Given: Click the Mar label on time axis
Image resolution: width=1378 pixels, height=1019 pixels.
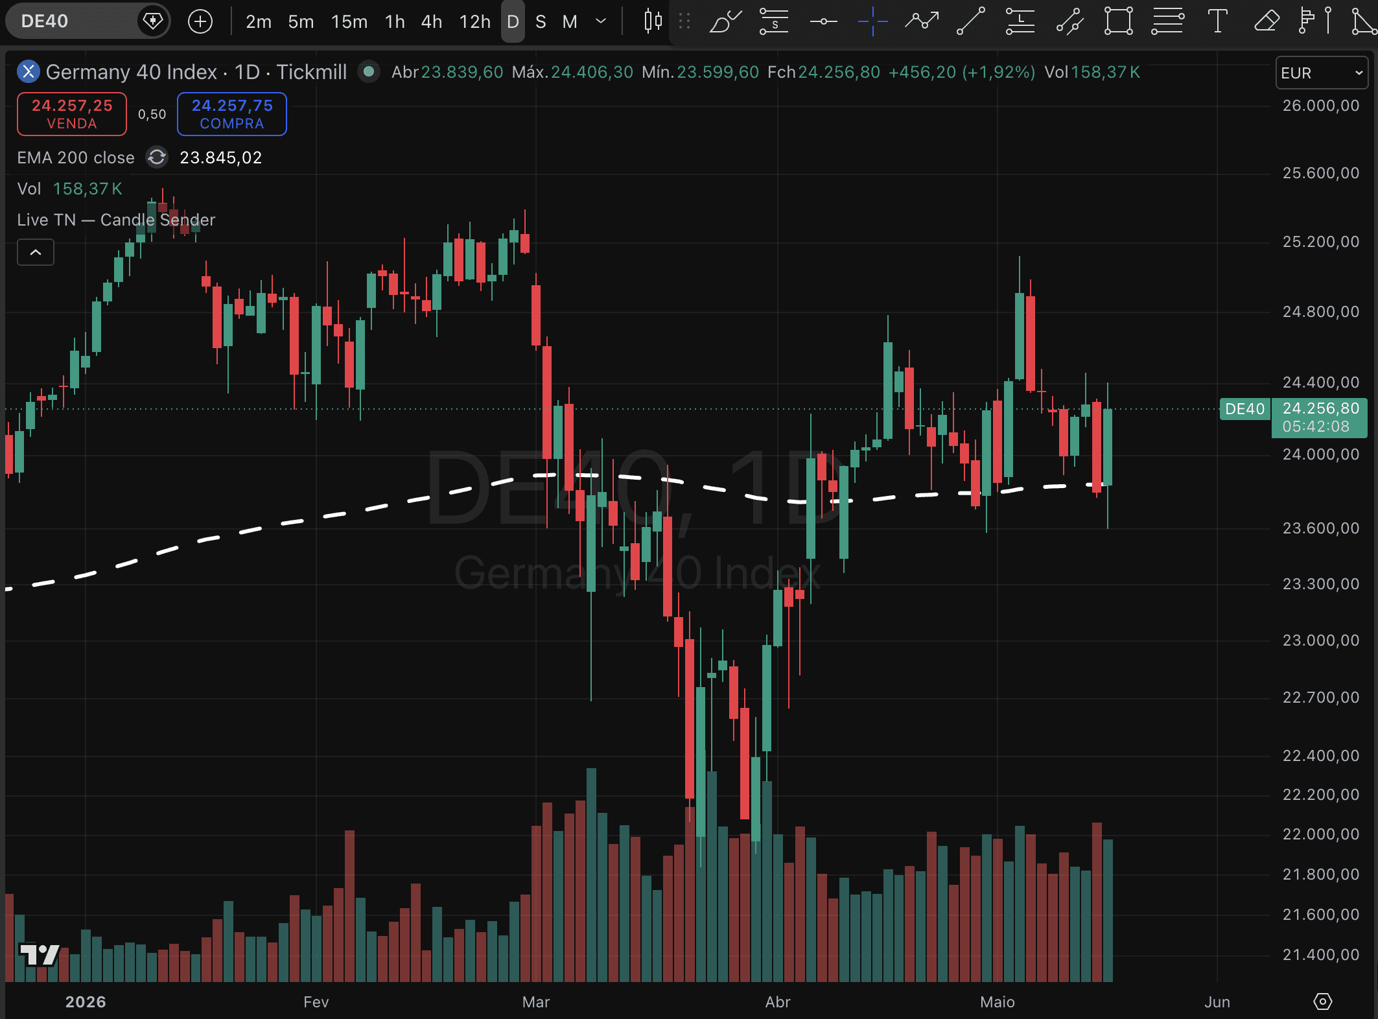Looking at the screenshot, I should tap(536, 1001).
